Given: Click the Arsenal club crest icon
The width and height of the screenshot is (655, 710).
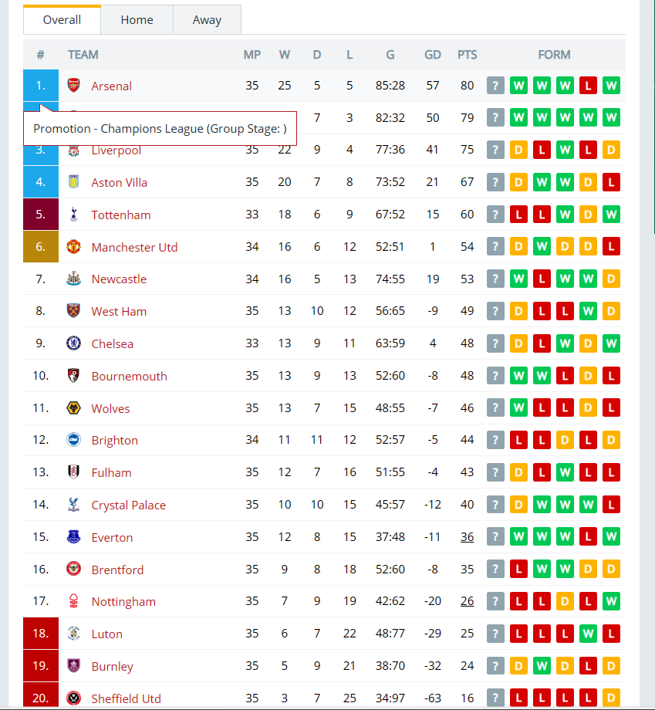Looking at the screenshot, I should tap(74, 85).
